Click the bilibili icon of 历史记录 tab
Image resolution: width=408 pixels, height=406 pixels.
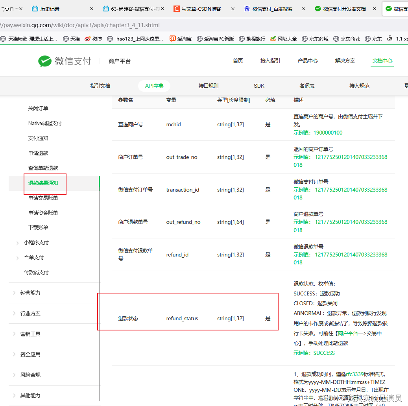[x=35, y=9]
